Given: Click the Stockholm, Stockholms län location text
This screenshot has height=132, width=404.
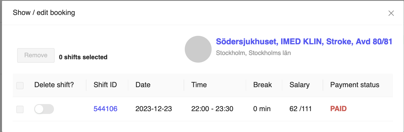Looking at the screenshot, I should click(253, 53).
